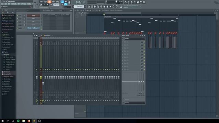This screenshot has height=123, width=219.
Task: Open the mixer Compact layout dropdown
Action: pos(48,36)
